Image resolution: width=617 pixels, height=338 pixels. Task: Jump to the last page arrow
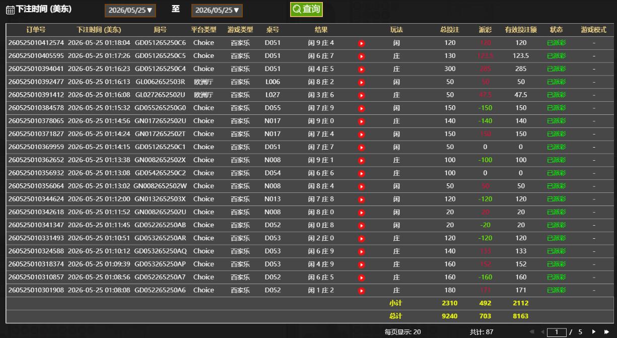coord(607,332)
